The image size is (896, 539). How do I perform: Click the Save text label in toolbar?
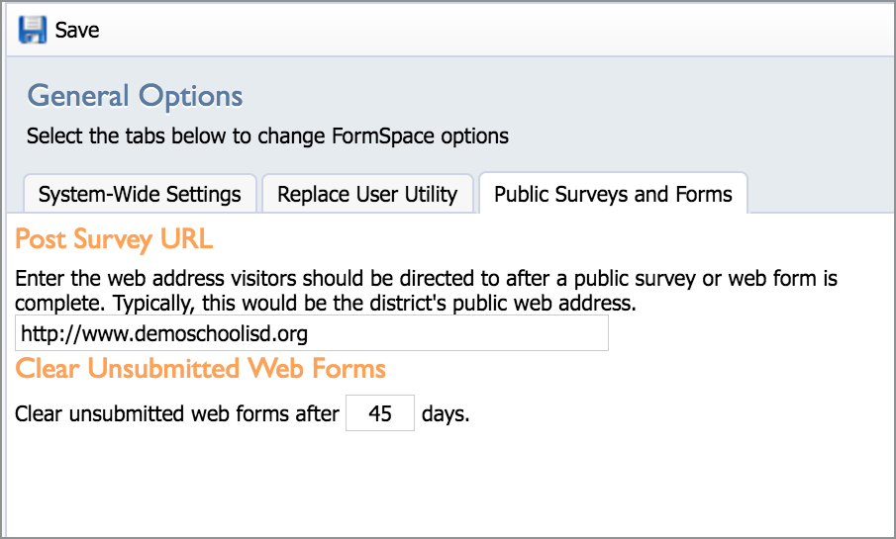pos(76,31)
